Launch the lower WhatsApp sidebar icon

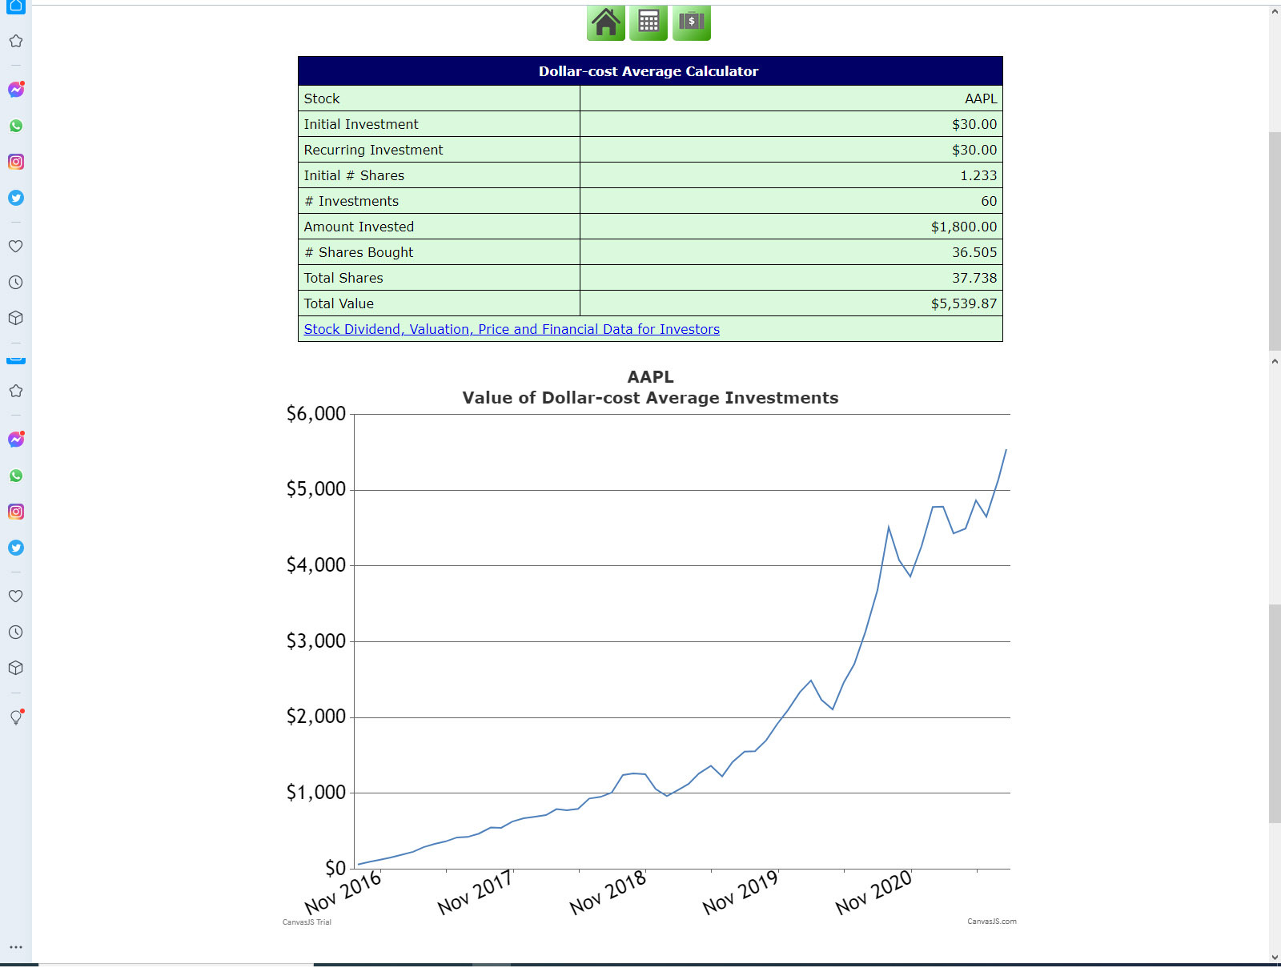click(x=16, y=476)
